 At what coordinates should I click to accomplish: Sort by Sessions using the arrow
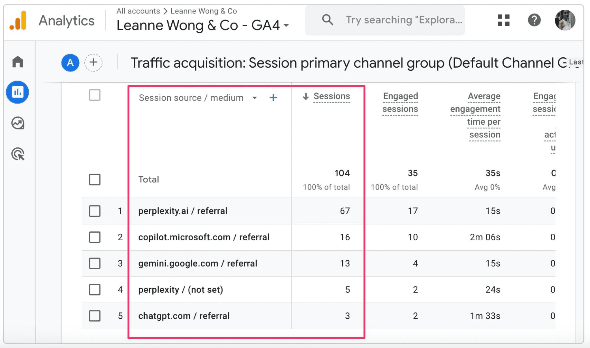(305, 97)
